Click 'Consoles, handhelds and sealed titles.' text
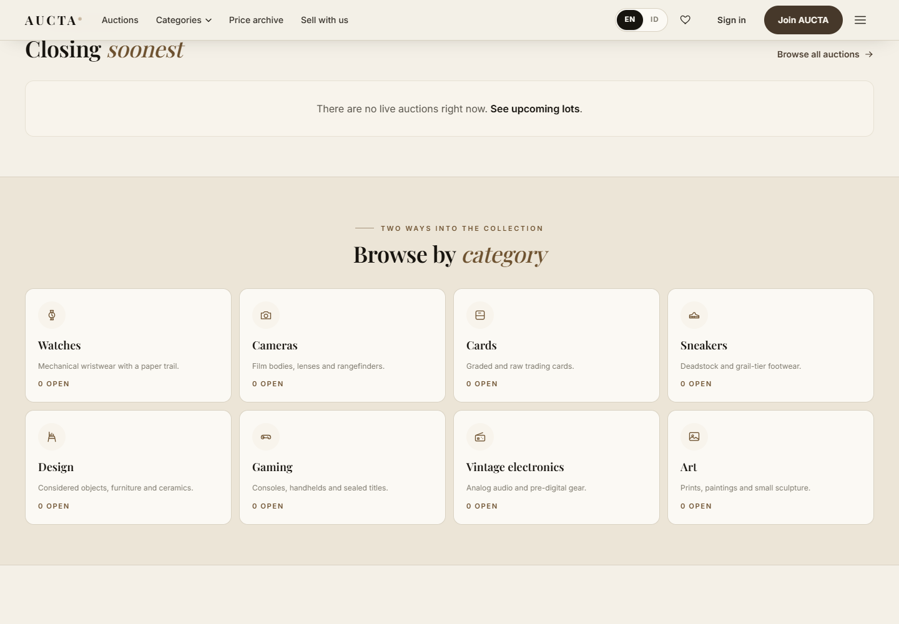899x624 pixels. tap(320, 488)
